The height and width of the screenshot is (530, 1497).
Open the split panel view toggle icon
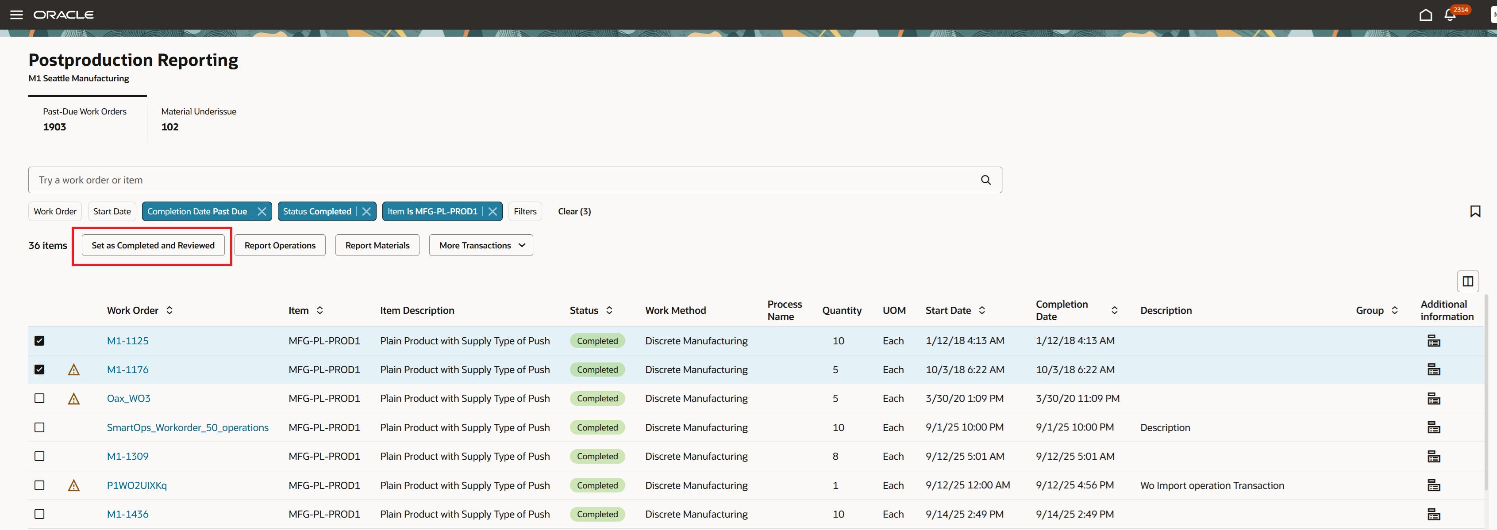coord(1468,281)
